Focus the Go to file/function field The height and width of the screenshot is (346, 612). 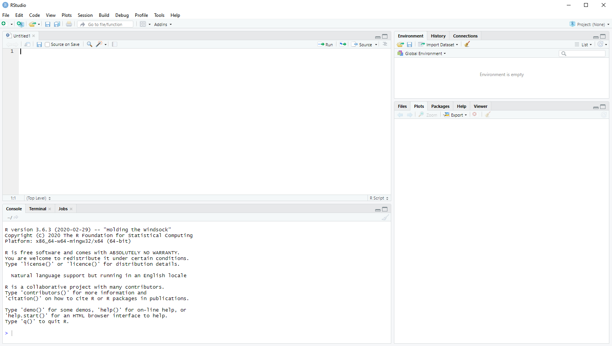tap(105, 24)
